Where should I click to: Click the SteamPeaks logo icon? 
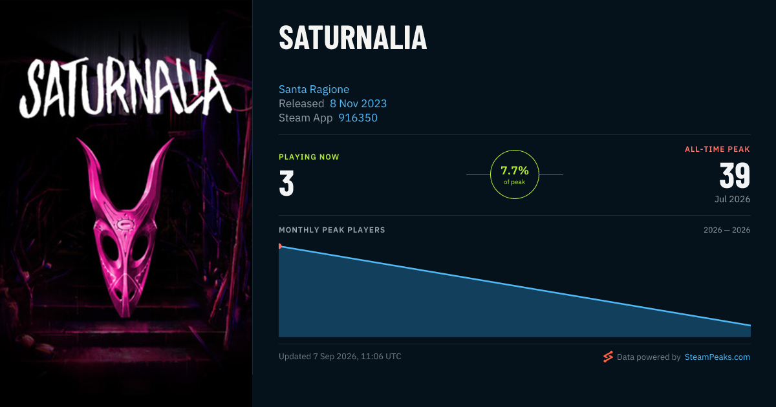[608, 357]
